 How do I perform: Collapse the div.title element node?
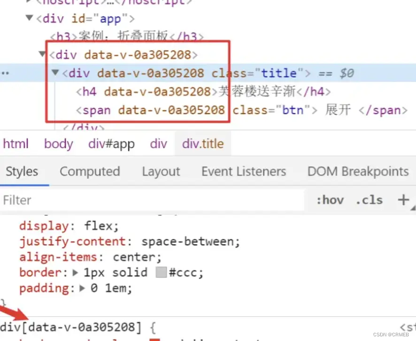coord(55,73)
